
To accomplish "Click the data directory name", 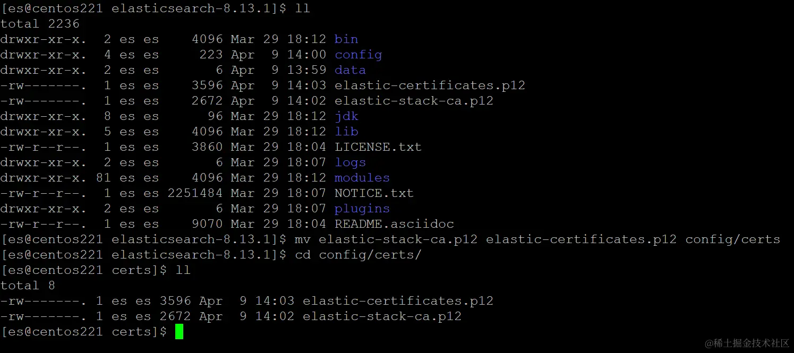I will click(x=350, y=70).
